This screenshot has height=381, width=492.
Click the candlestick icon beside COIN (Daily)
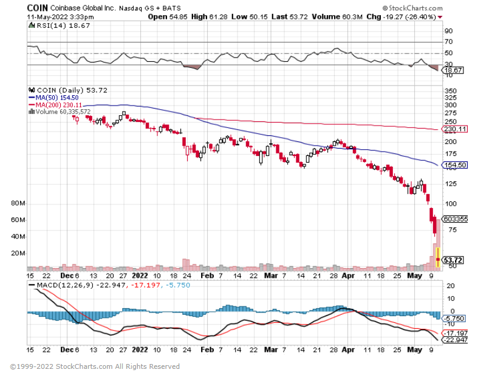(32, 90)
